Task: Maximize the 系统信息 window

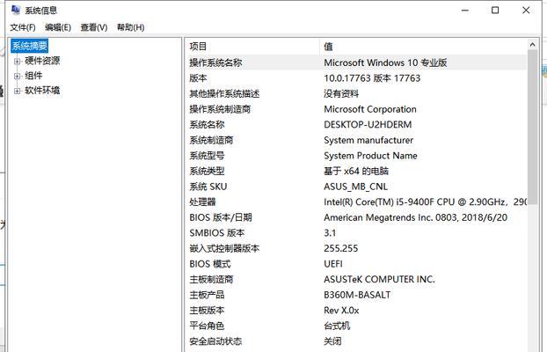Action: [494, 11]
